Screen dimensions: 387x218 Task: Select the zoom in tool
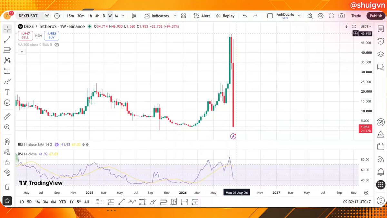point(7,127)
